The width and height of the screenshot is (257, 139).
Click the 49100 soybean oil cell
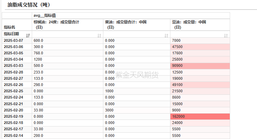click(200, 85)
